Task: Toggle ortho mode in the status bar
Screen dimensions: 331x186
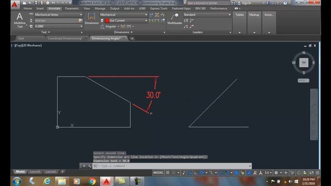Action: tap(196, 173)
